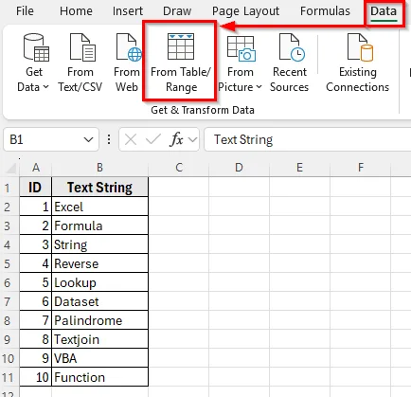The image size is (411, 397).
Task: Cancel formula entry with the X icon
Action: click(131, 139)
